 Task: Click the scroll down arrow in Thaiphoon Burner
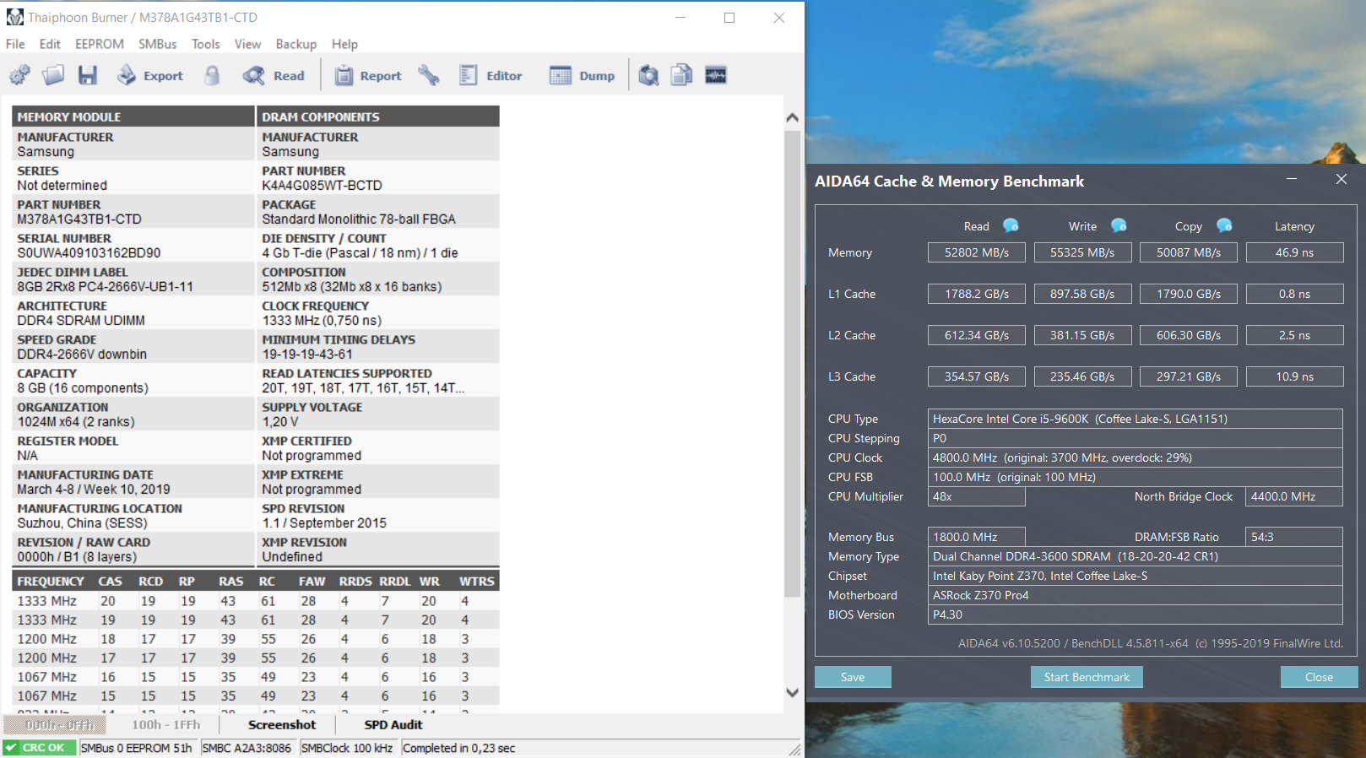pyautogui.click(x=792, y=692)
